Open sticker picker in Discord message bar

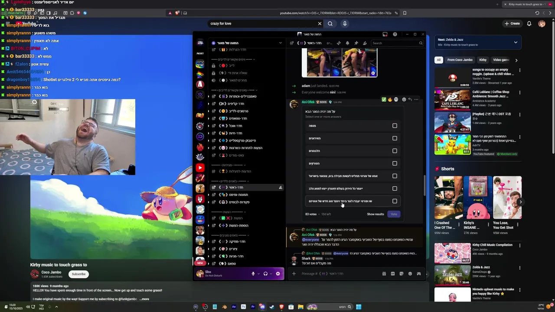(x=402, y=273)
